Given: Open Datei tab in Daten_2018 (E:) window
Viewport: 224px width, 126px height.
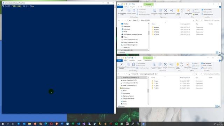Looking at the screenshot, I should pyautogui.click(x=120, y=7).
